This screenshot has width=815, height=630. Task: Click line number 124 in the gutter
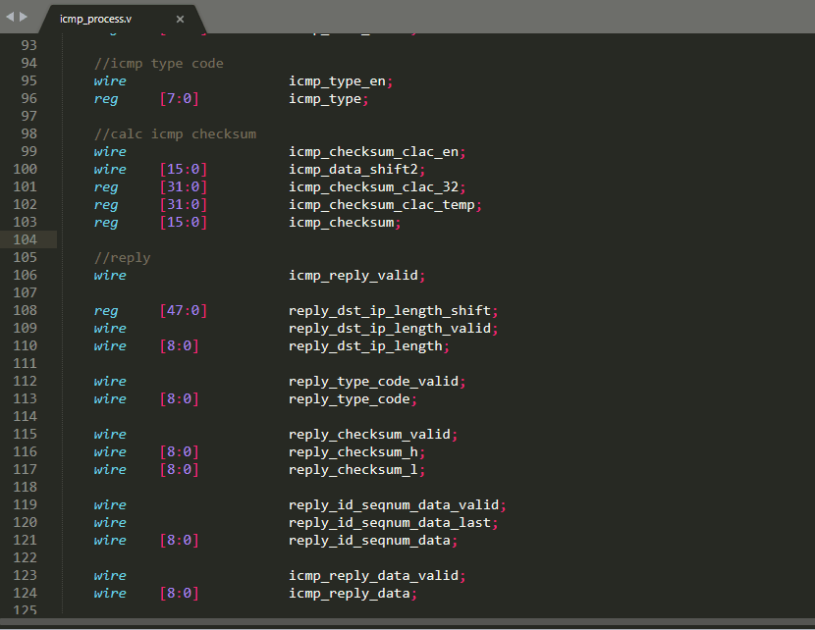[x=26, y=594]
